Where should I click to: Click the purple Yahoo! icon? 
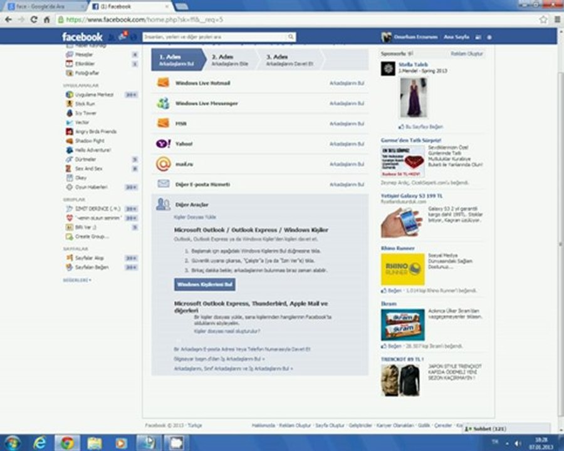[163, 143]
